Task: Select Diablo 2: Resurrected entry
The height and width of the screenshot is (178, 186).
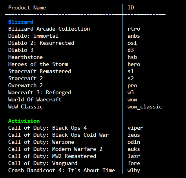Action: point(41,43)
